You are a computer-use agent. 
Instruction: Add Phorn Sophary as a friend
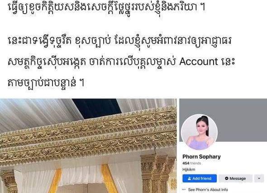(200, 179)
